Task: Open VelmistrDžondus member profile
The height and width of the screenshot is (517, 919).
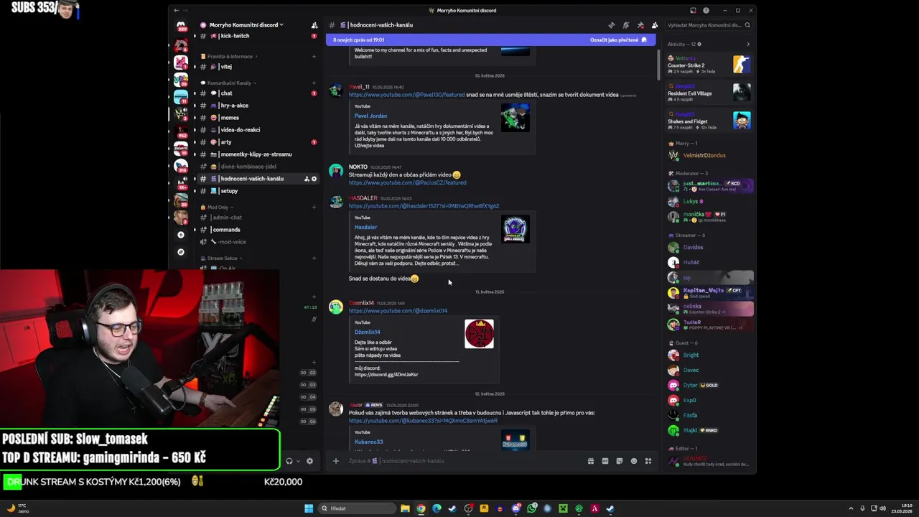Action: tap(709, 155)
